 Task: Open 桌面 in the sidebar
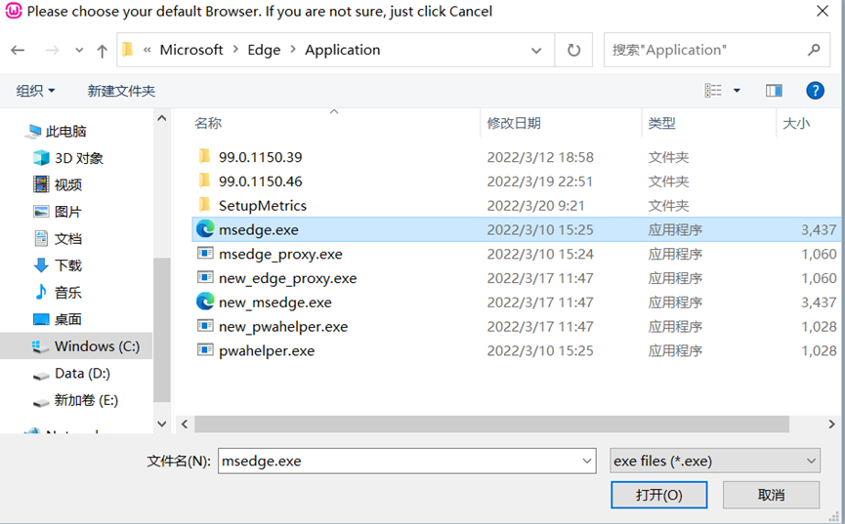coord(68,319)
